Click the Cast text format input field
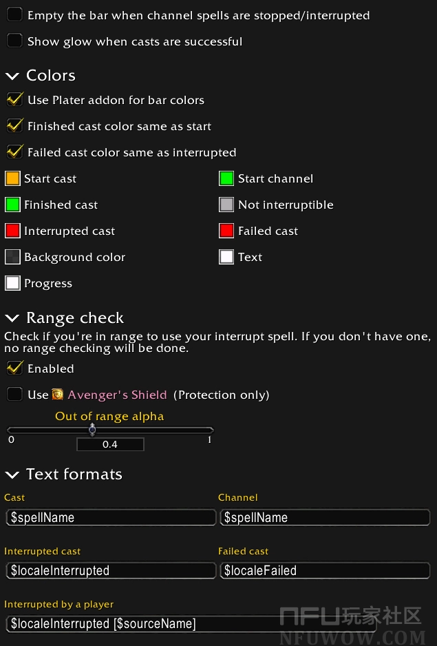The width and height of the screenshot is (437, 646). [x=110, y=518]
